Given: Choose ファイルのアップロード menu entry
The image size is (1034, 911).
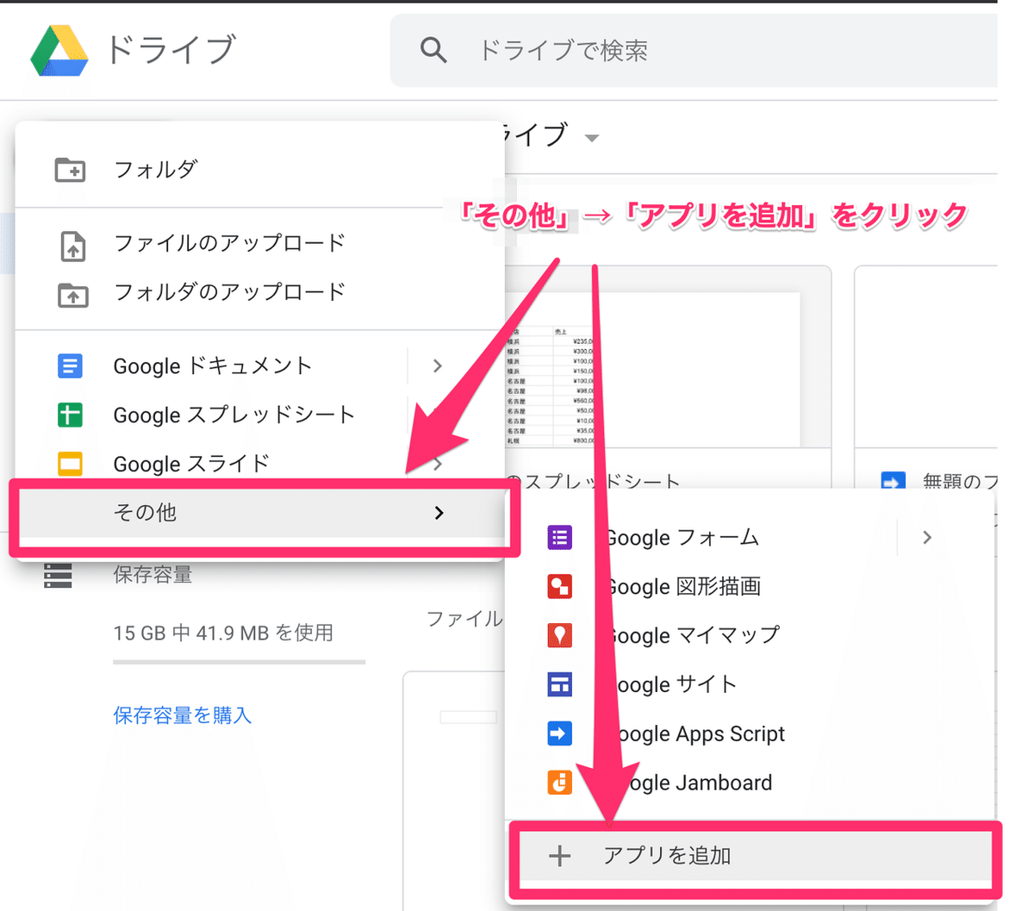Looking at the screenshot, I should [x=227, y=243].
